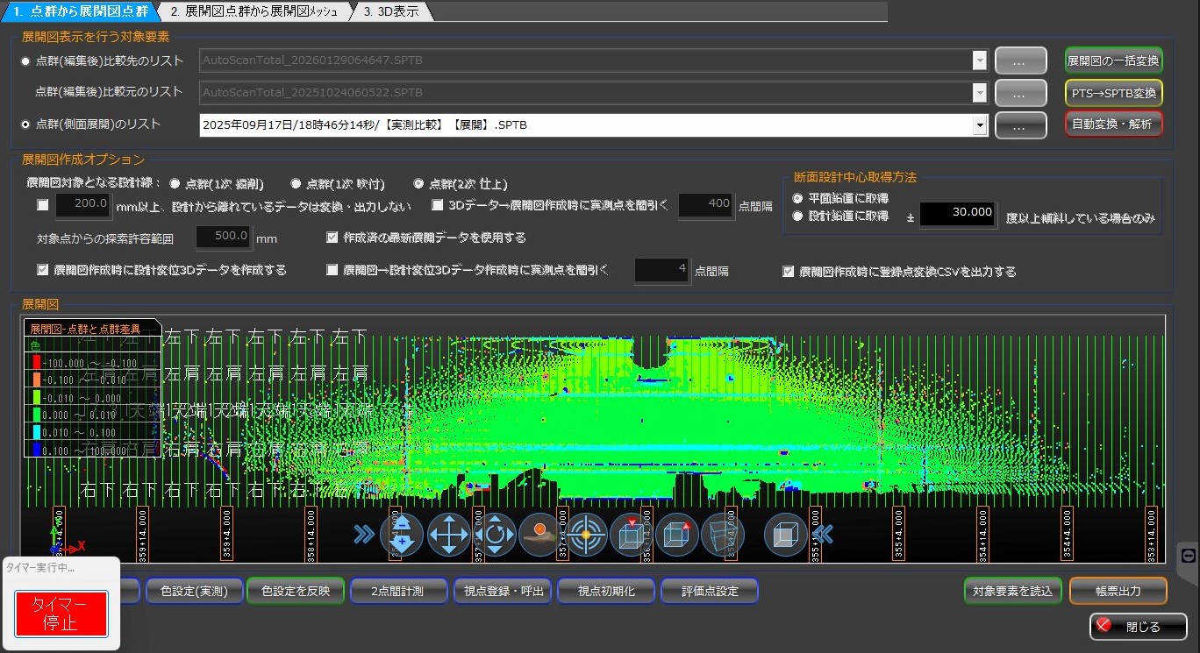Expand the 比較先のリスト dropdown arrow

coord(980,60)
